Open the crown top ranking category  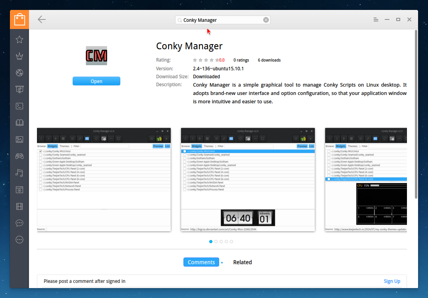click(x=19, y=56)
